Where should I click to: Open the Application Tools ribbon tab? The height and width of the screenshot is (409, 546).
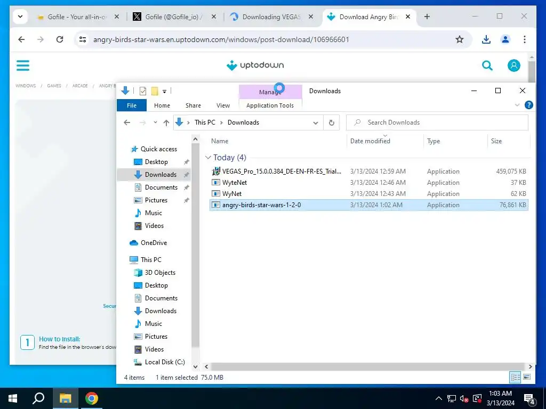pyautogui.click(x=270, y=105)
